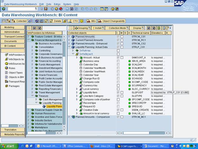Toggle the install checkbox for InfoArea row
This screenshot has width=198, height=149.
tap(118, 51)
